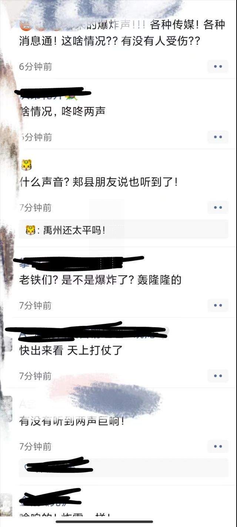The height and width of the screenshot is (527, 237).
Task: Tap the post 快出来看 天上打仗了
Action: tap(71, 350)
